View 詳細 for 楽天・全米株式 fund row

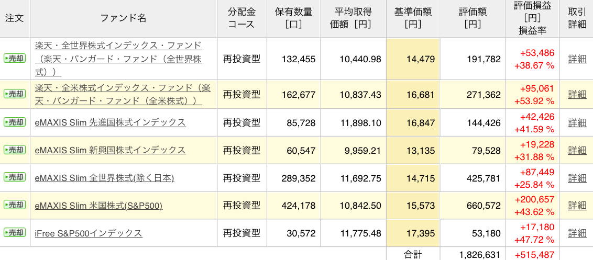click(x=577, y=95)
